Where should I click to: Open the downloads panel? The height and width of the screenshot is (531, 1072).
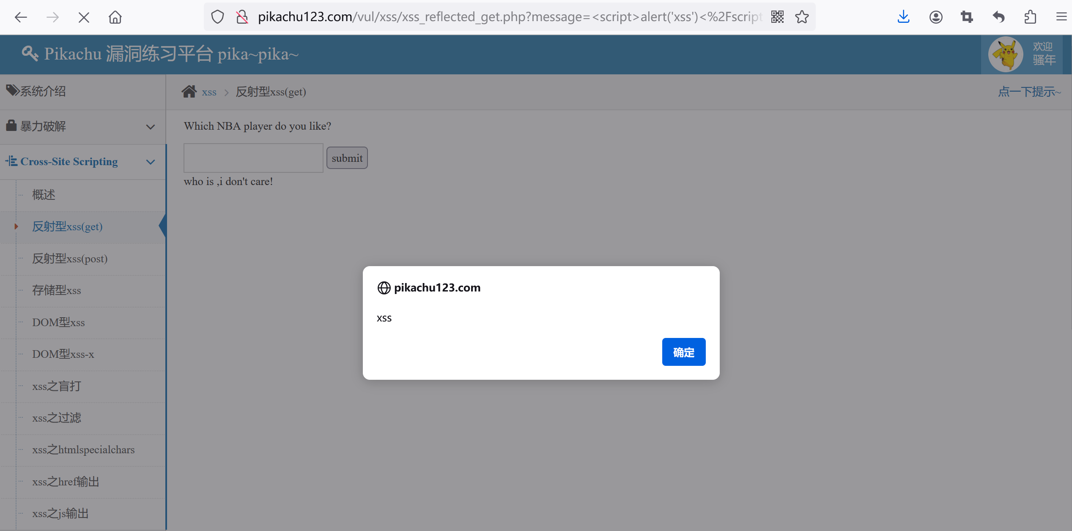coord(903,17)
